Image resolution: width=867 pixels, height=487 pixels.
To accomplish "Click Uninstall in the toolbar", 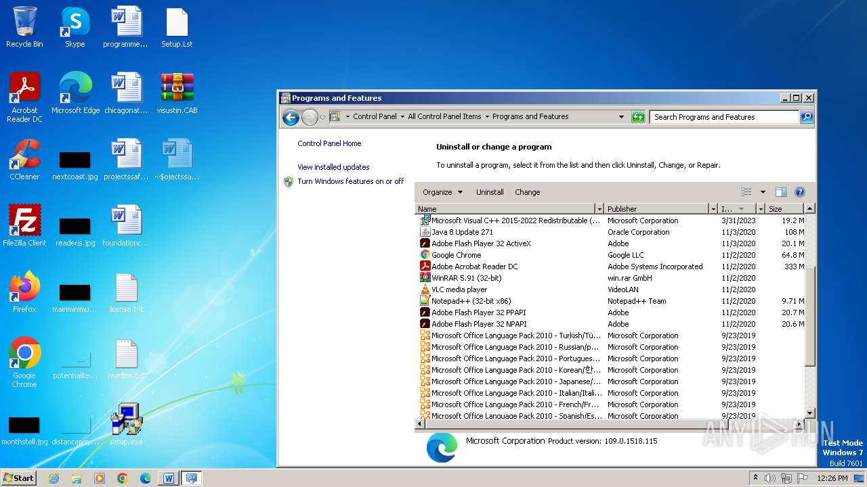I will tap(490, 192).
